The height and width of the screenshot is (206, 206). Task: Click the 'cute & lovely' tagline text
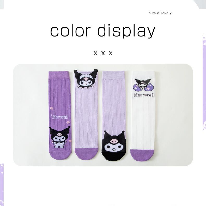pos(160,13)
